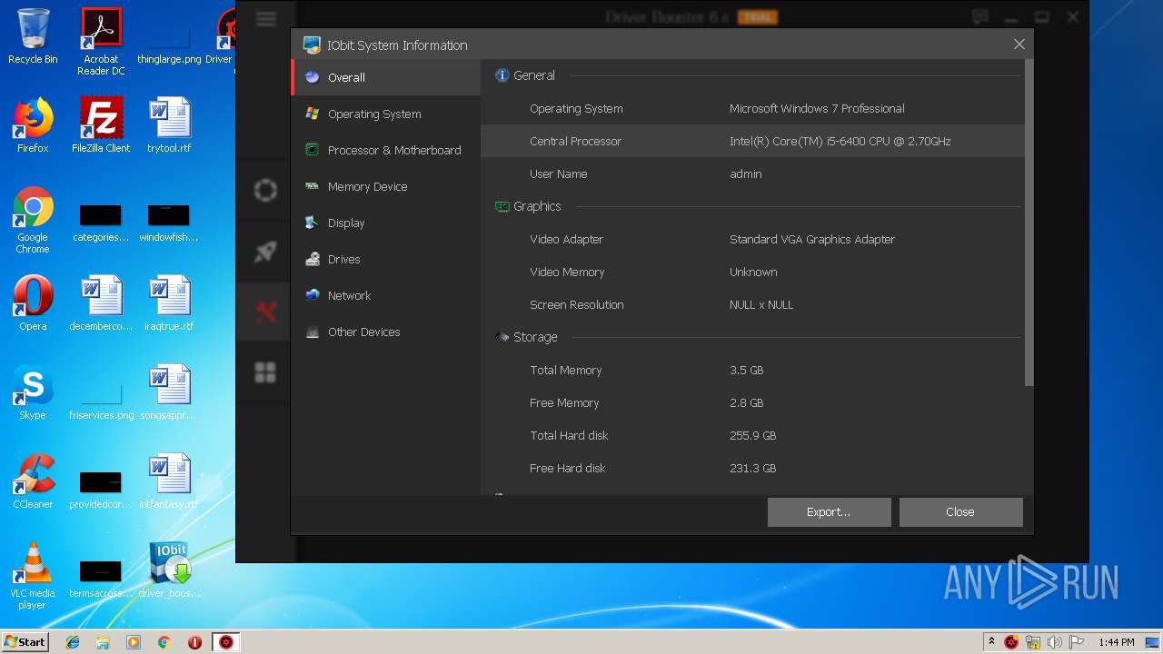Select trytool.rtf desktop file
The height and width of the screenshot is (654, 1163).
[x=169, y=125]
